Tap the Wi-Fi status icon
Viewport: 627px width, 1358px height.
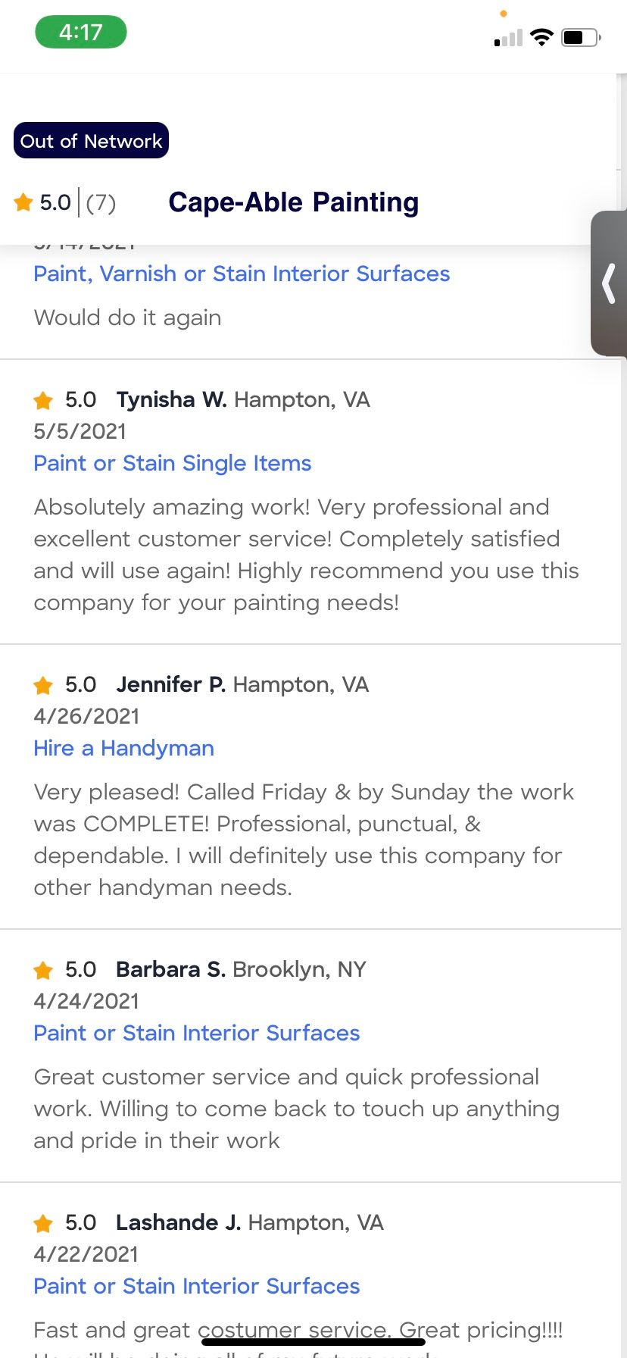[541, 37]
